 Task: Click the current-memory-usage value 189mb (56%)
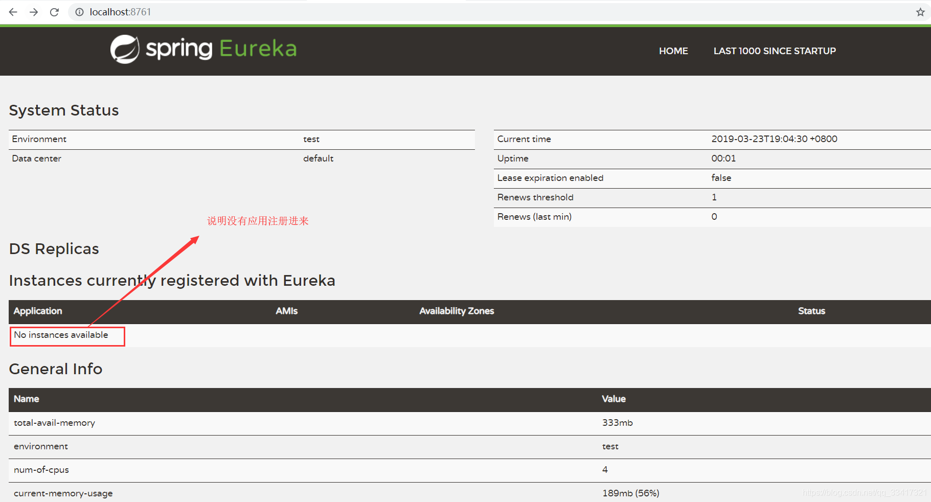point(630,493)
